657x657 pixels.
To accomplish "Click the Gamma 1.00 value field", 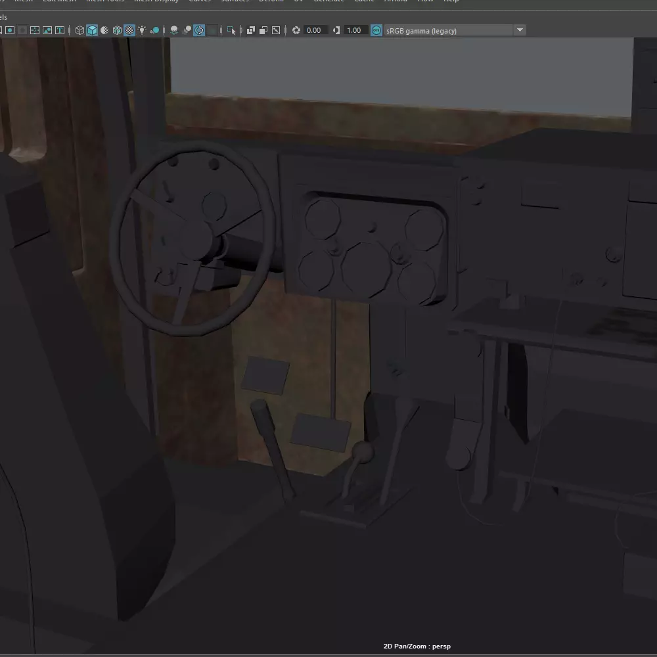I will (356, 30).
